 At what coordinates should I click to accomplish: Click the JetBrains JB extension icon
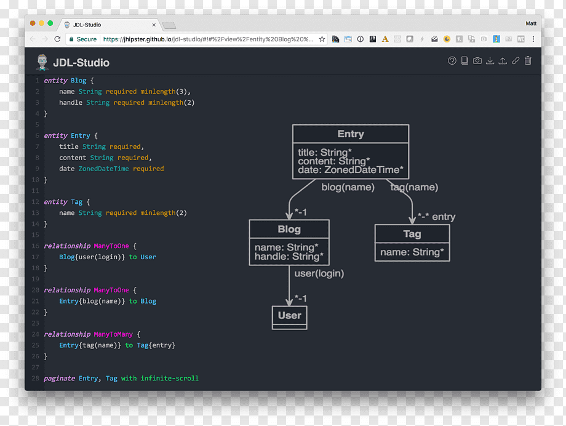373,39
